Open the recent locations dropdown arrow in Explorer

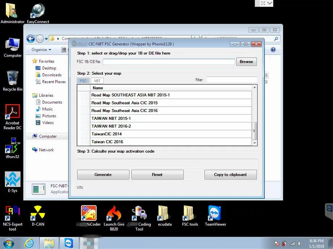(x=46, y=39)
